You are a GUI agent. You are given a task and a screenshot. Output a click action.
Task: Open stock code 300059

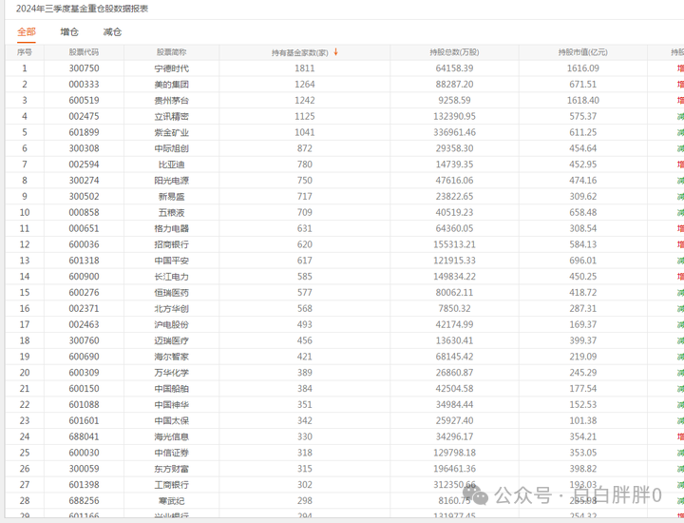[x=84, y=469]
